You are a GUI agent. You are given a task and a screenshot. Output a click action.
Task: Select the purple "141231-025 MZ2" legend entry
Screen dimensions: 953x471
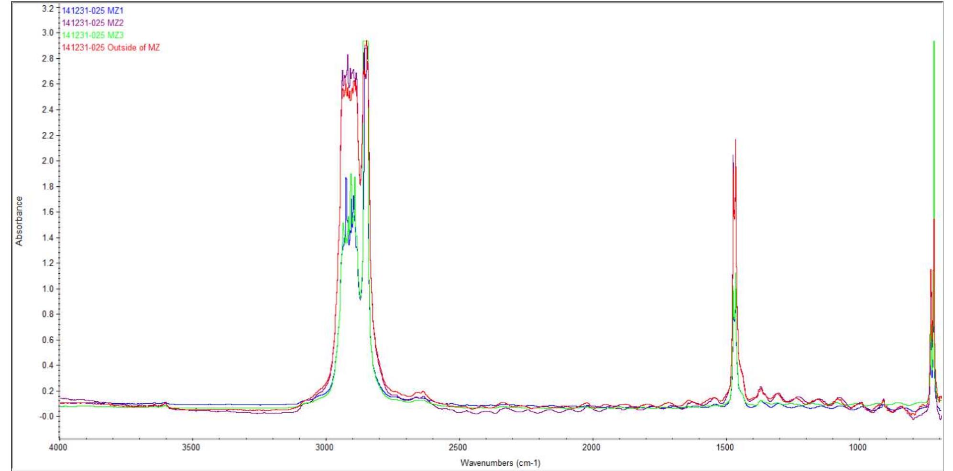[93, 23]
